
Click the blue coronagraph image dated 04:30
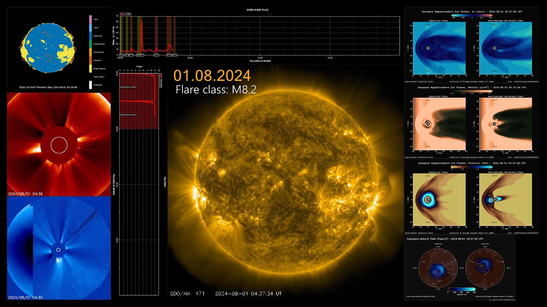[x=59, y=248]
